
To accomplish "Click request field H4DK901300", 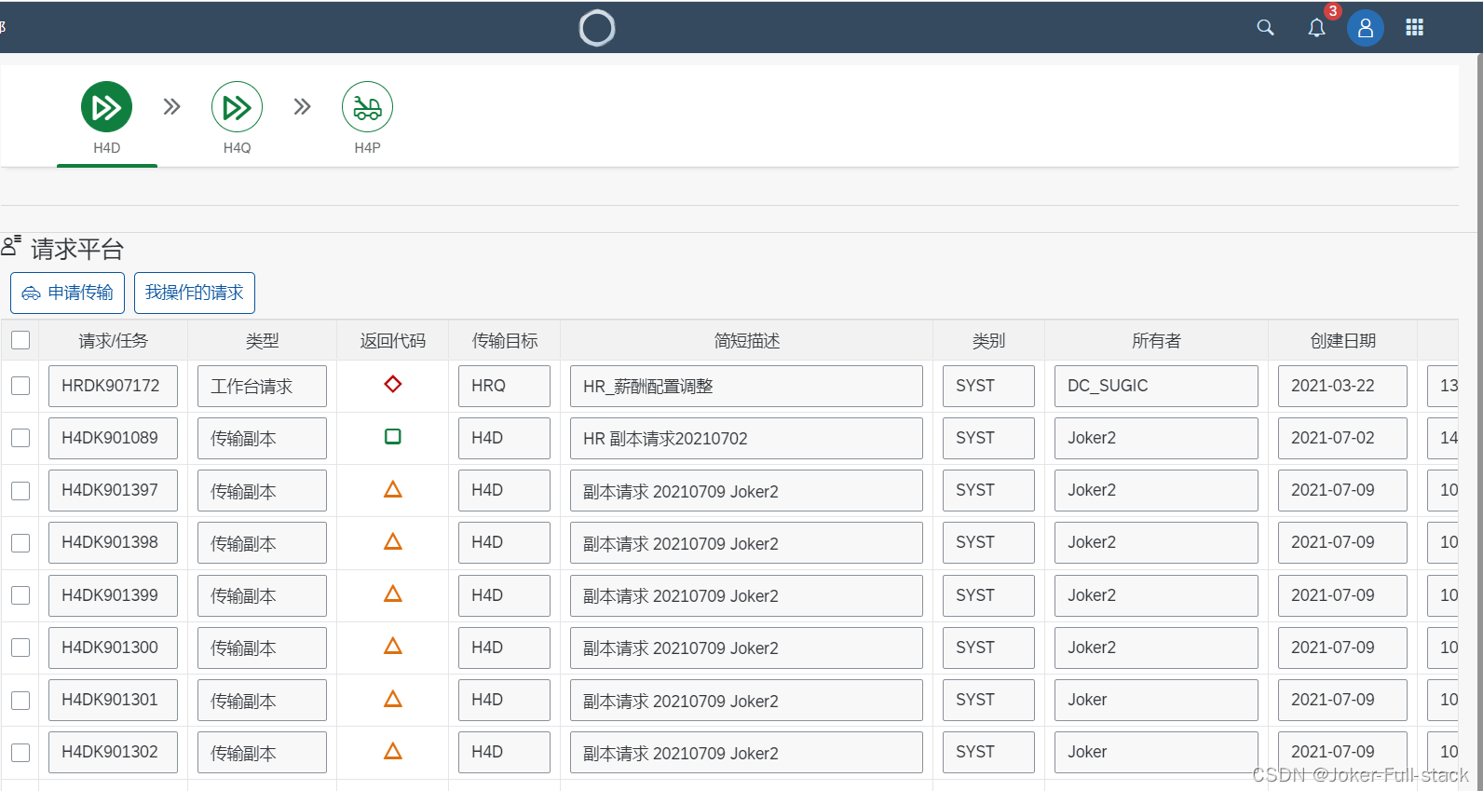I will (113, 648).
